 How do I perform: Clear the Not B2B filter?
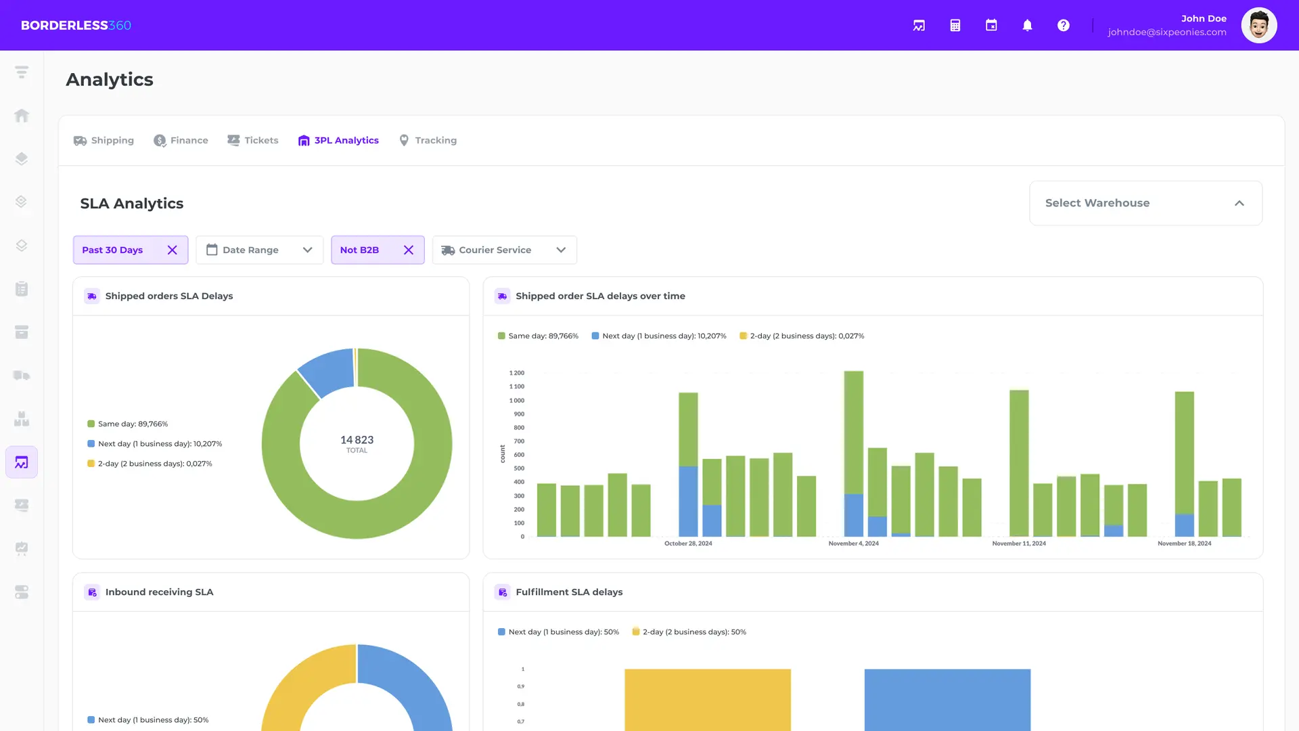[409, 250]
